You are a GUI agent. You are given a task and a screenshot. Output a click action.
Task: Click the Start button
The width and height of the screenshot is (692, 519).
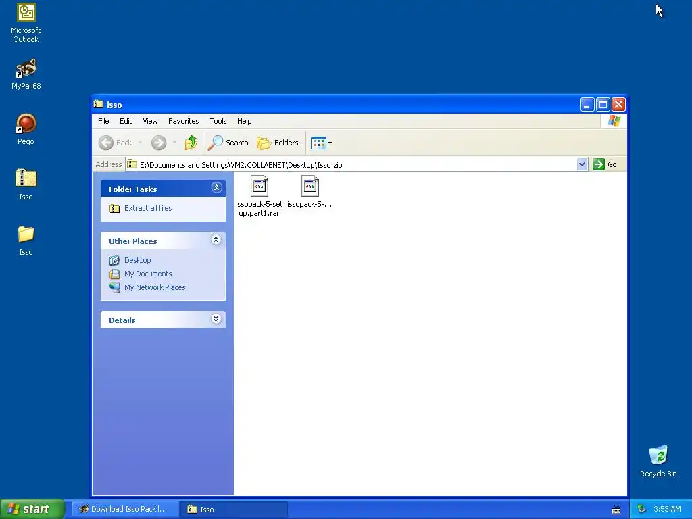pyautogui.click(x=32, y=509)
